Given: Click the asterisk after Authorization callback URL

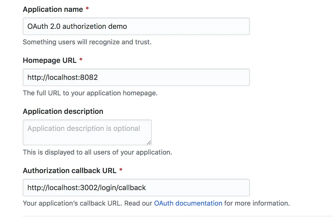Looking at the screenshot, I should click(x=121, y=170).
